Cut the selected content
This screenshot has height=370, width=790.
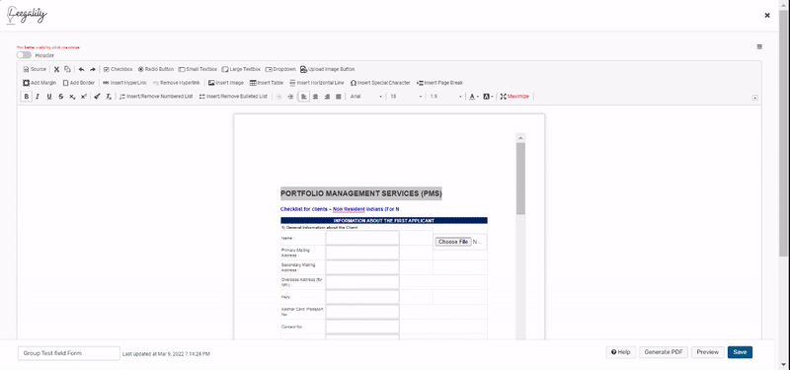point(56,69)
